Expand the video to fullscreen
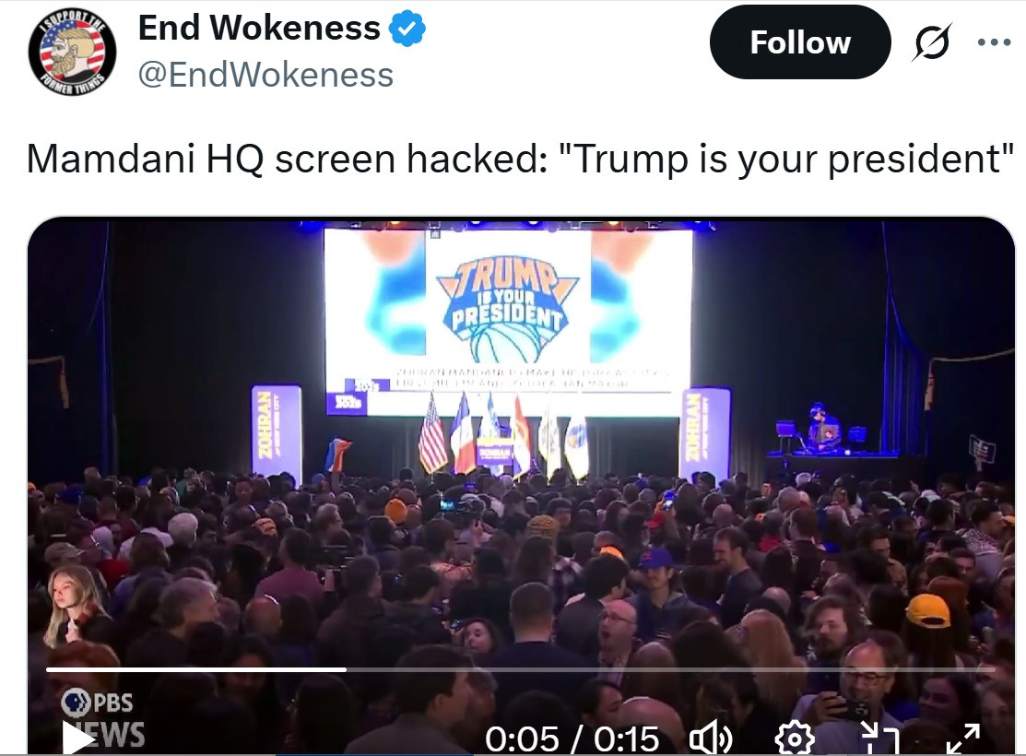 tap(964, 739)
